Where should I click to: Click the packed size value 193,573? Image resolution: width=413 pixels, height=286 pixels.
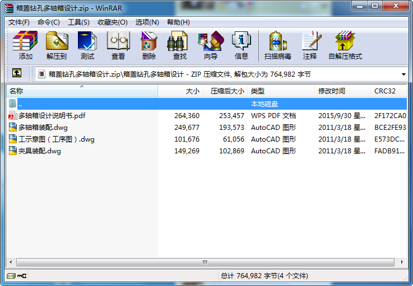point(231,128)
